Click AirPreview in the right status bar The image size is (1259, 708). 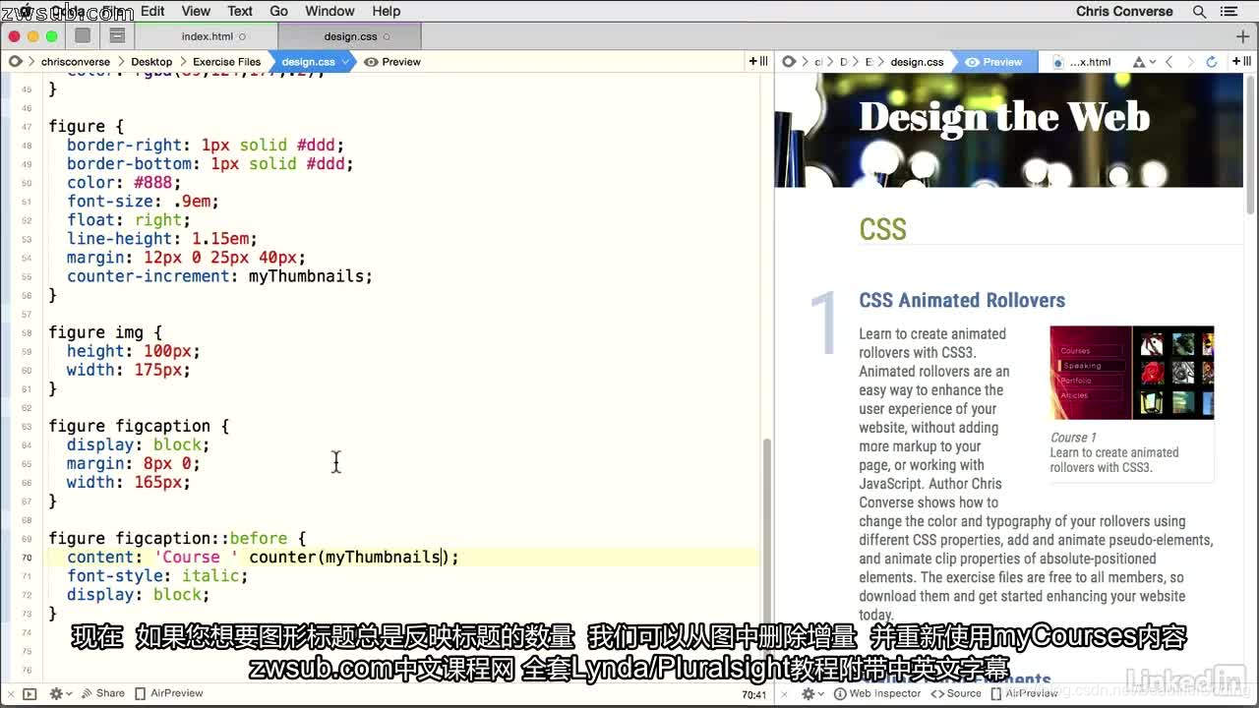point(1024,693)
